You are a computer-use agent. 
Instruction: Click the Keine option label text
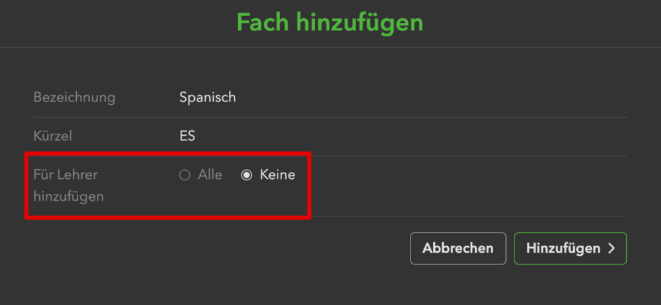coord(278,174)
